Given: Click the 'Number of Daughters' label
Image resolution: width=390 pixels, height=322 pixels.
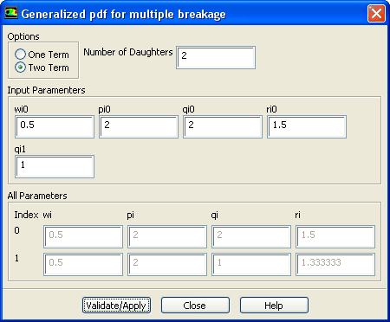Looking at the screenshot, I should click(x=128, y=52).
